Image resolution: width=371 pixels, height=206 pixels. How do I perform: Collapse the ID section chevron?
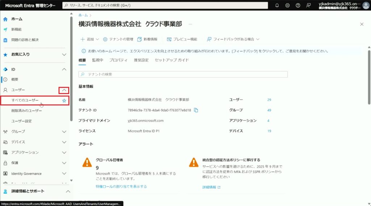[64, 69]
